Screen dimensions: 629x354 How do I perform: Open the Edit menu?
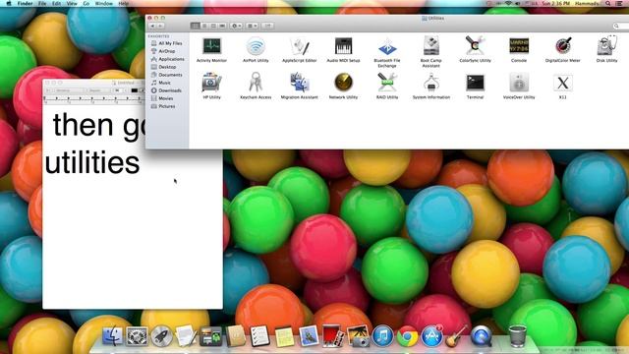(x=57, y=3)
